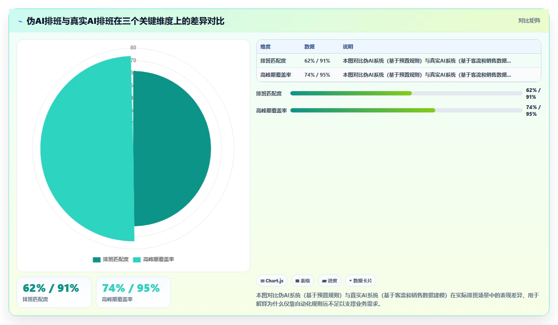Toggle 高峰期覆盖率 legend swatch in chart
Image resolution: width=558 pixels, height=325 pixels.
(x=137, y=259)
